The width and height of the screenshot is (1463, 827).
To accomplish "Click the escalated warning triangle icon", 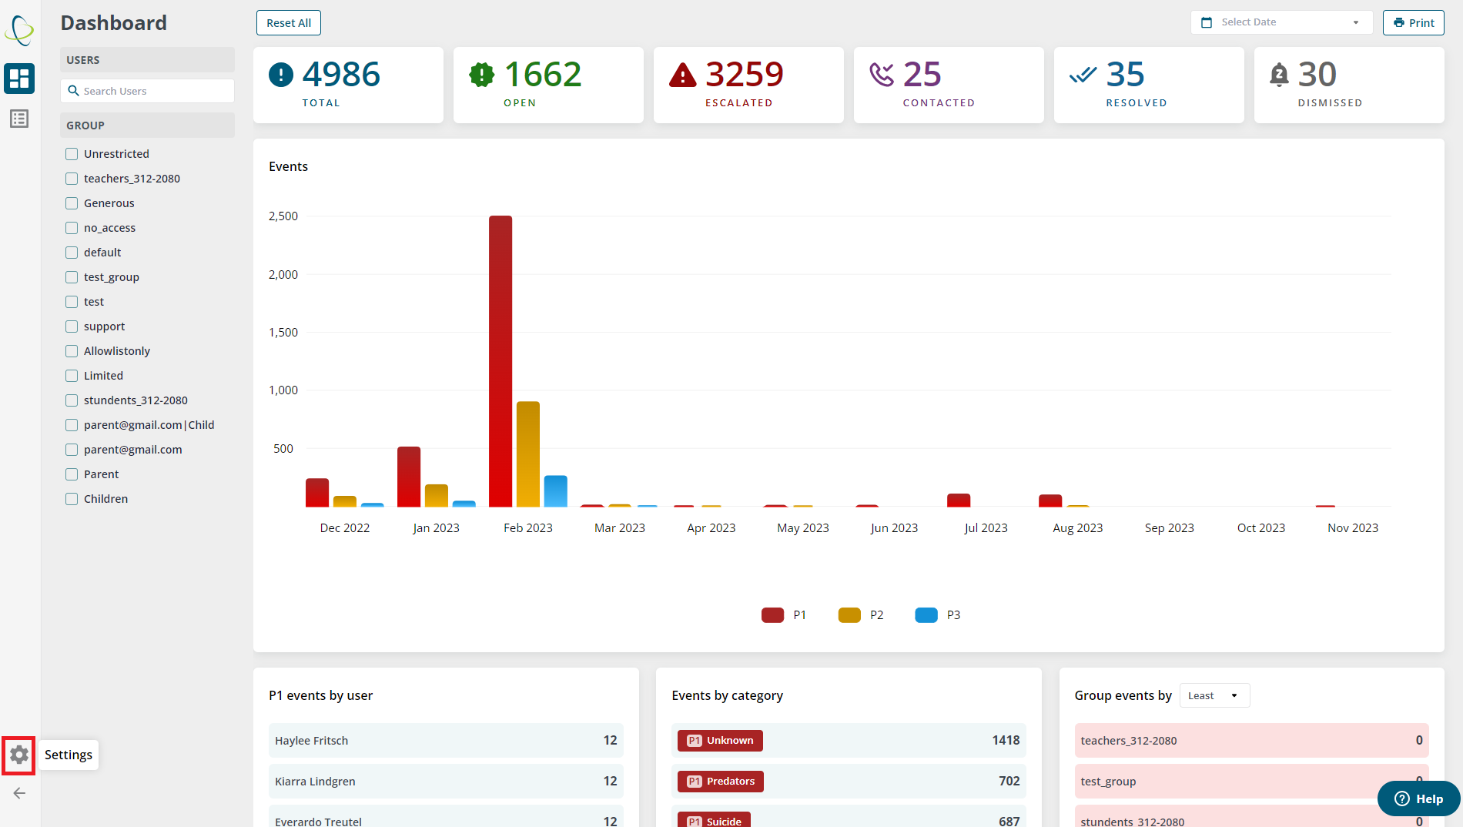I will click(682, 75).
